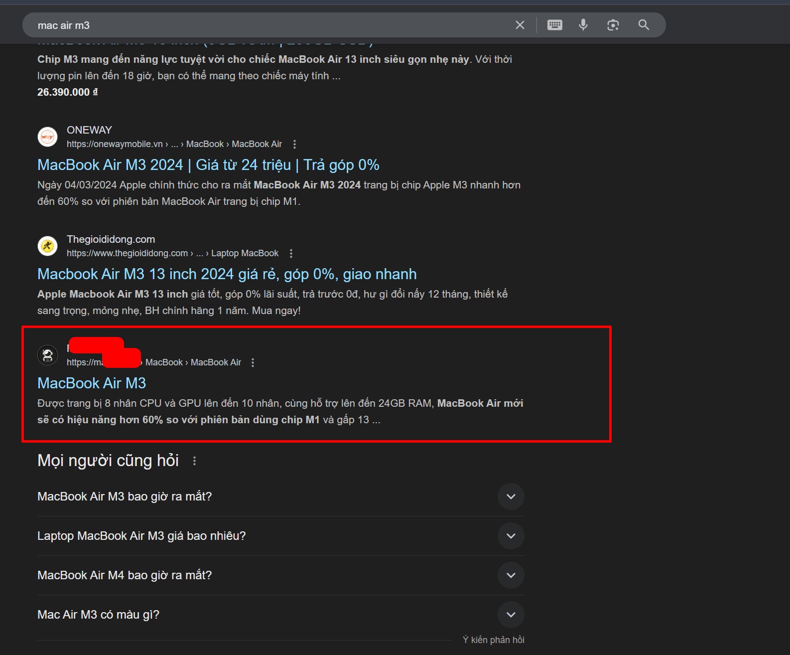Click snippet text 'Ngày 04/03/2024 Apple chính thức cho ra mắt'
Screen dimensions: 790x655
(144, 185)
